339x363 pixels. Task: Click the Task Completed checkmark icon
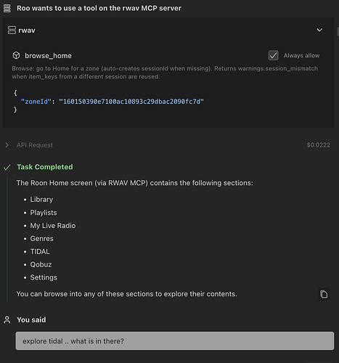(7, 167)
